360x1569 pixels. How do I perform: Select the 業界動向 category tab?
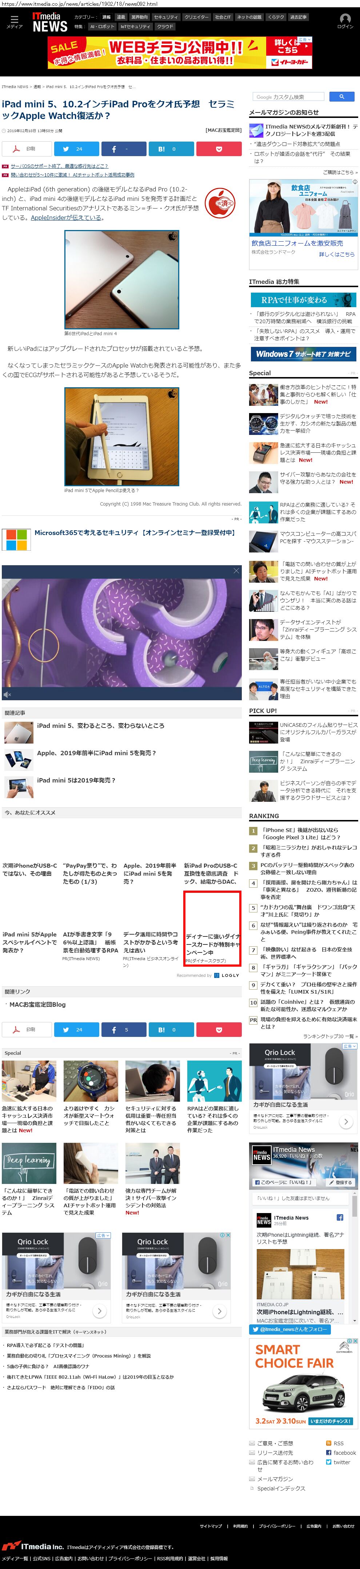[139, 17]
